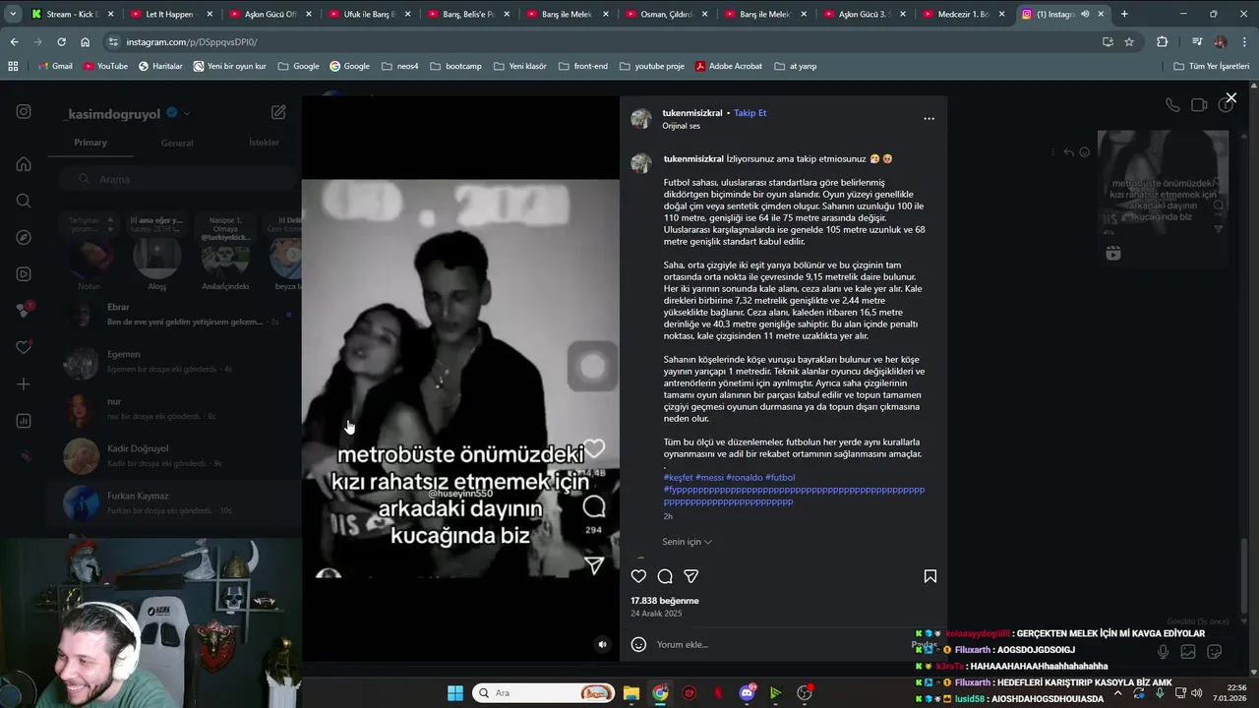Open Explore compass icon in sidebar
This screenshot has width=1259, height=708.
tap(24, 237)
